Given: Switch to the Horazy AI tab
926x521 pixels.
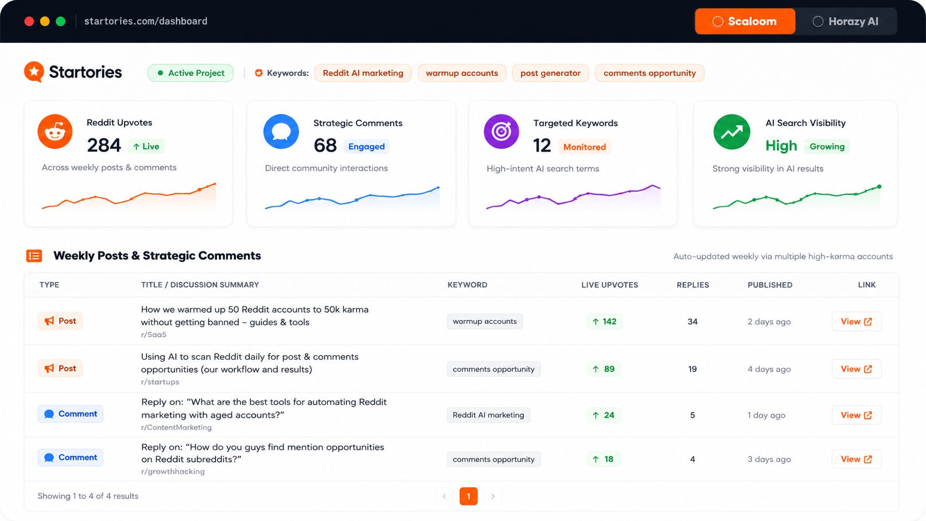Looking at the screenshot, I should pyautogui.click(x=846, y=22).
